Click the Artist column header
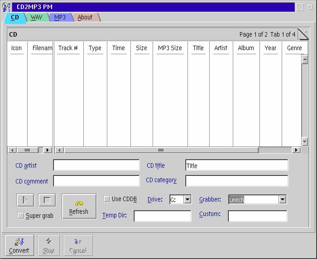The height and width of the screenshot is (259, 317). (221, 48)
